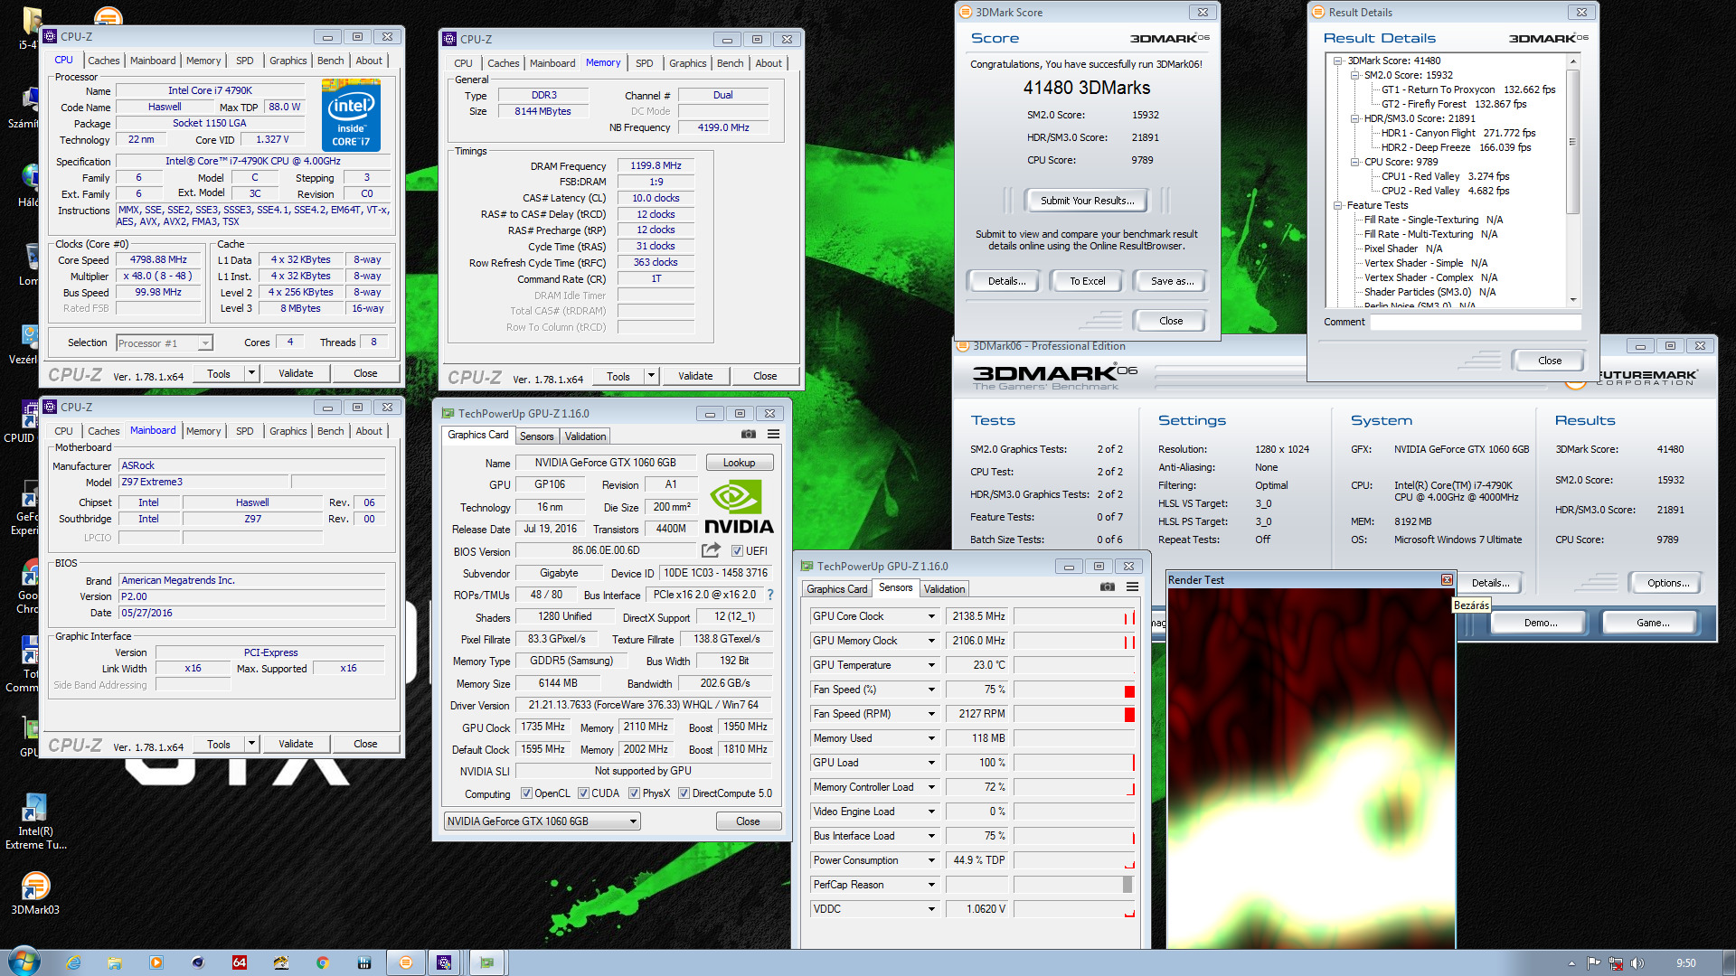Close the Render Test window
Image resolution: width=1736 pixels, height=976 pixels.
pos(1446,579)
